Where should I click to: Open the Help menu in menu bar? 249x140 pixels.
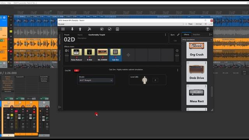coord(9,3)
